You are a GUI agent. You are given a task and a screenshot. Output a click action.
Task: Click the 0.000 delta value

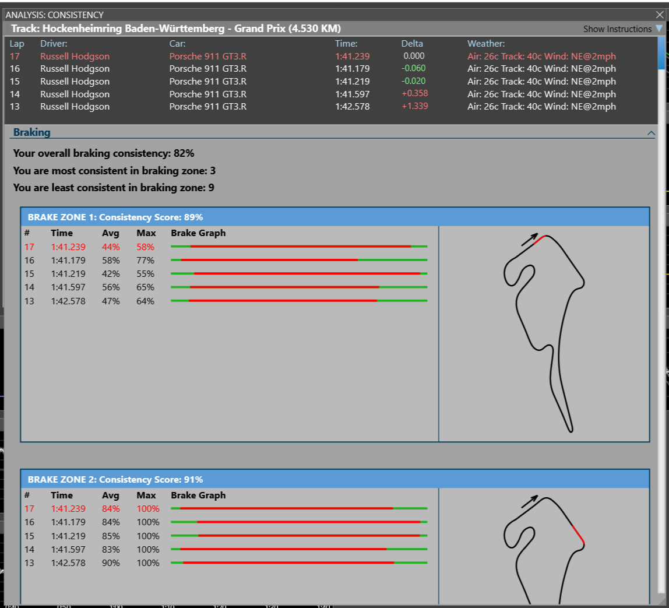click(414, 56)
